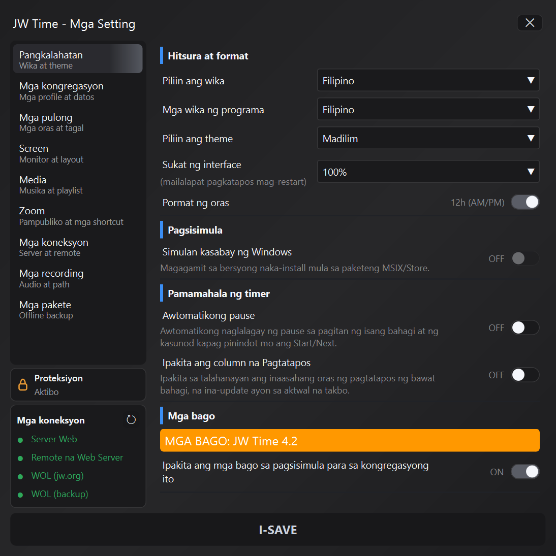Screen dimensions: 556x556
Task: Click the orange padlock Proteksiyon icon
Action: click(23, 385)
